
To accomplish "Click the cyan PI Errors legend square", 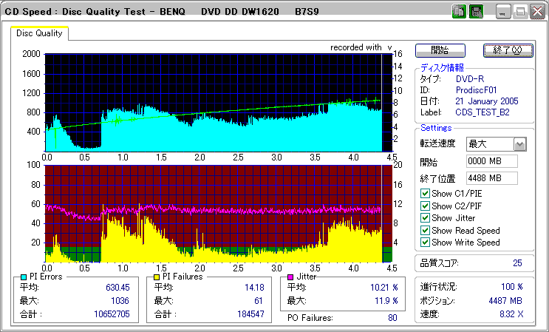I will click(x=24, y=277).
